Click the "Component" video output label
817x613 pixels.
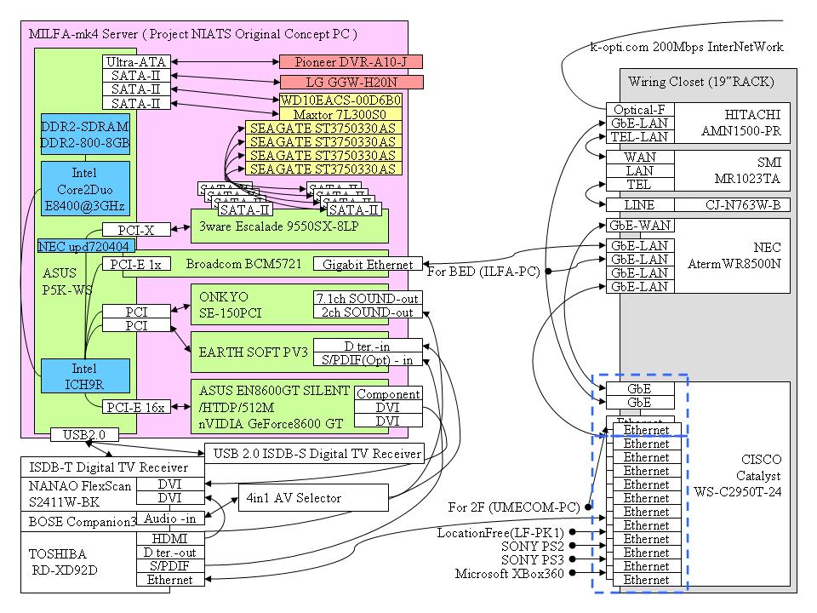click(388, 393)
